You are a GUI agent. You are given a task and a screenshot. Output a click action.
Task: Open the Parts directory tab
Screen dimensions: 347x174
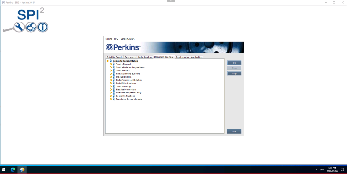(x=145, y=57)
